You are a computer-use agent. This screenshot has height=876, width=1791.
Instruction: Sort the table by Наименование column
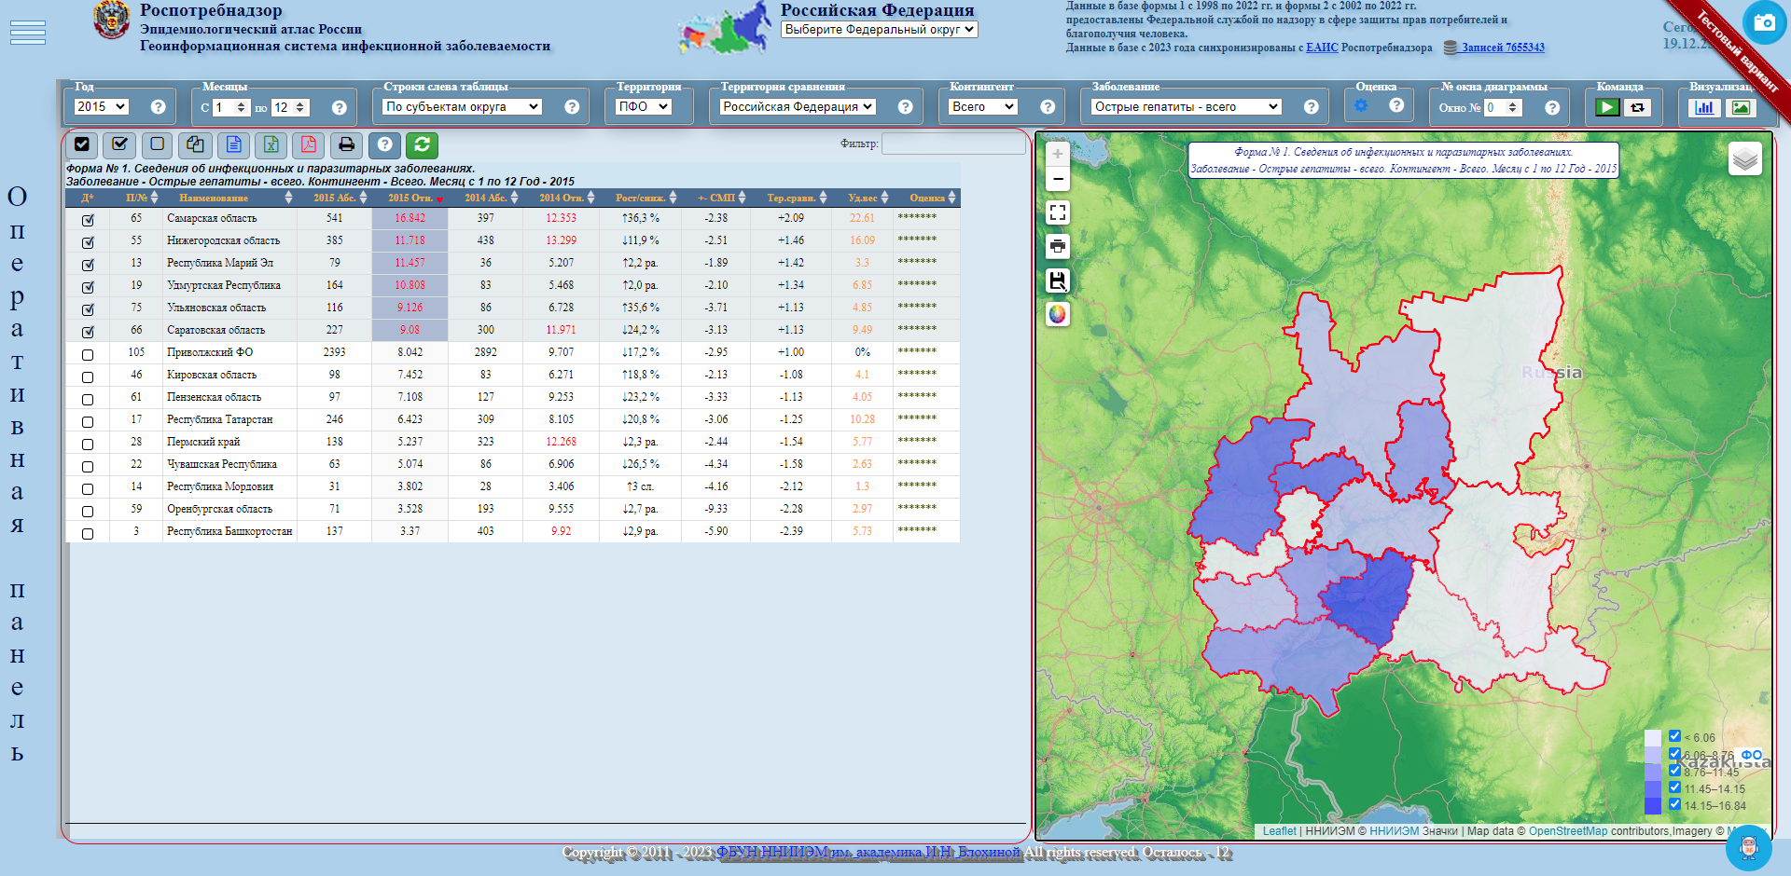click(214, 198)
